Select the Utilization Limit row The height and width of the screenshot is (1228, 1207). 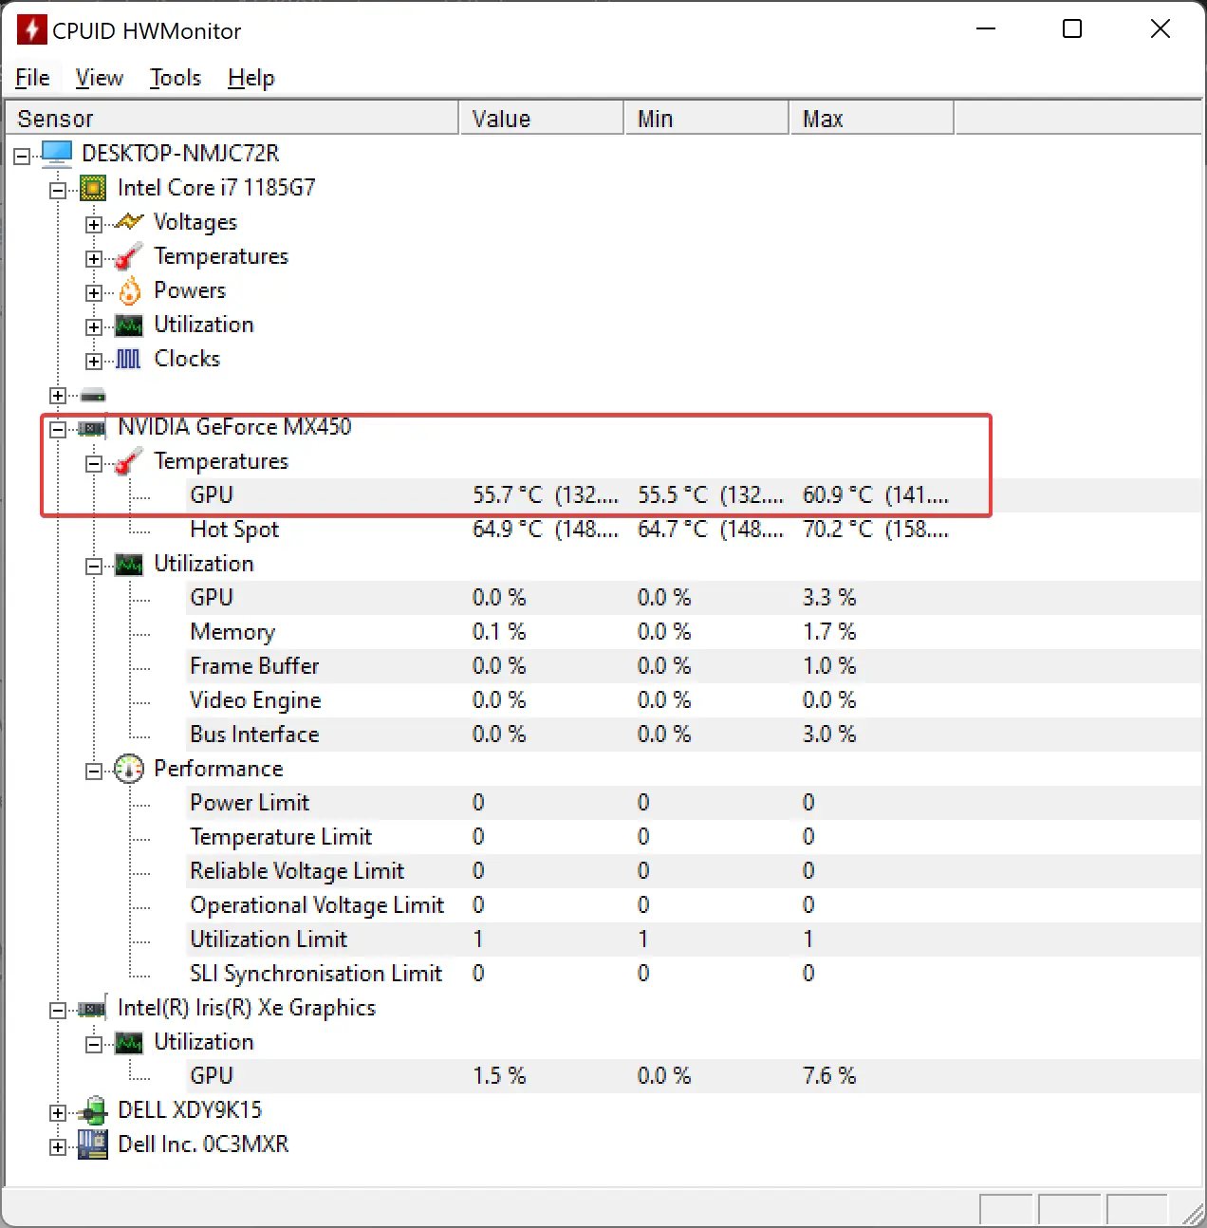click(x=695, y=940)
